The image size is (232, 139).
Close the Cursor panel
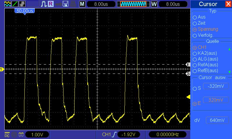[x=228, y=4]
